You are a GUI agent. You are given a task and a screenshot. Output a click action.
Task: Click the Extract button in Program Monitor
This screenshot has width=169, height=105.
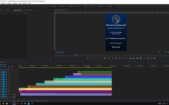click(x=134, y=58)
